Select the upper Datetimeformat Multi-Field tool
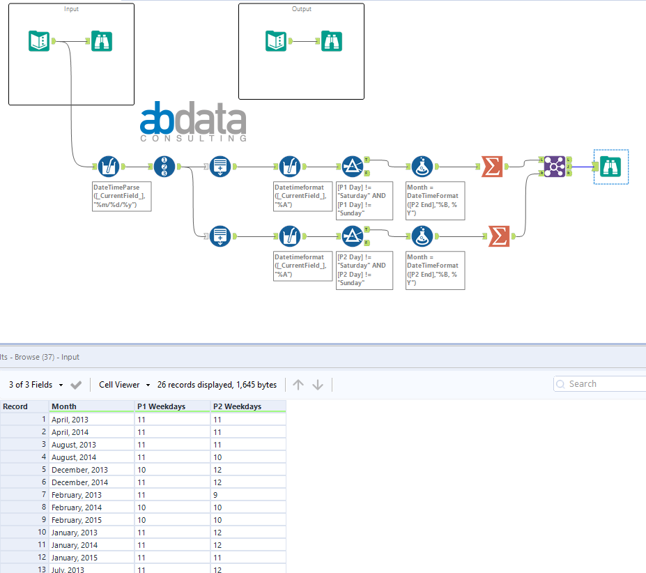Screen dimensions: 646x573 point(290,167)
